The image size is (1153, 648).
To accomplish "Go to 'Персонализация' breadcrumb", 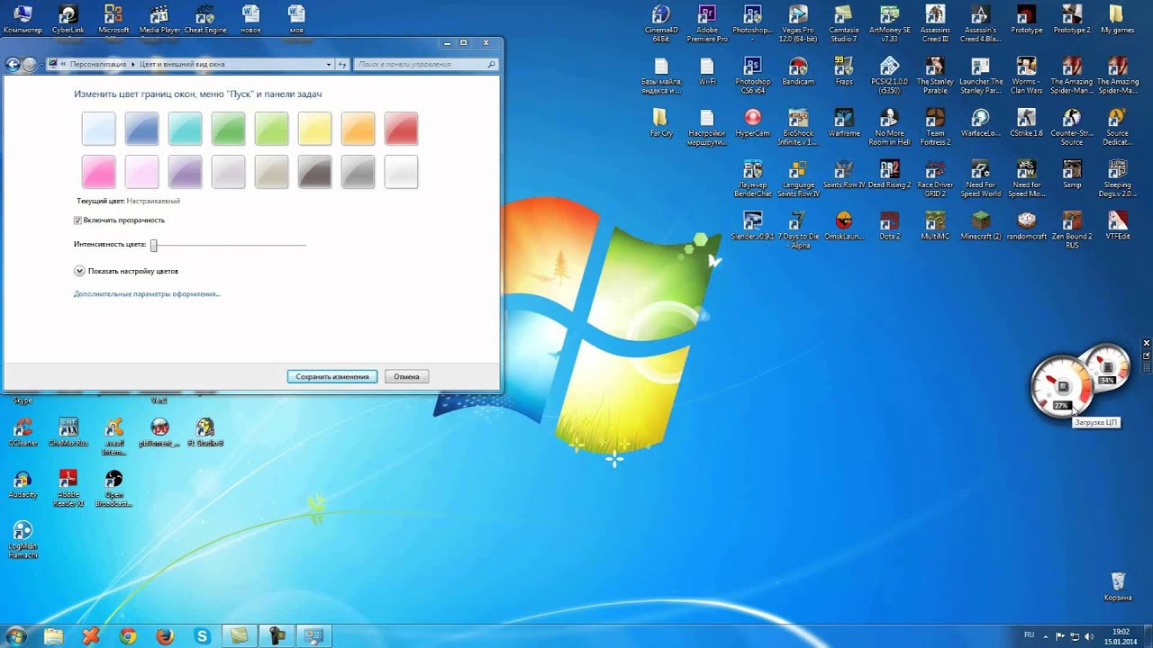I will point(100,65).
